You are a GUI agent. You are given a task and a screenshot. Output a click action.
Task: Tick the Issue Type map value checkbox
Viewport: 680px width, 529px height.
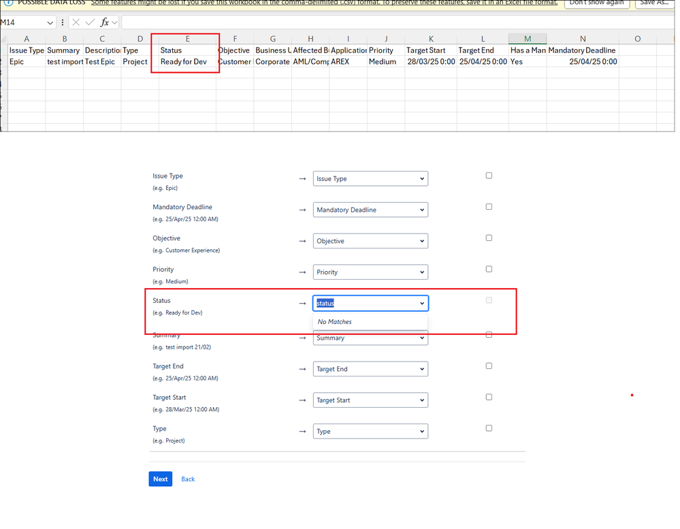point(489,176)
